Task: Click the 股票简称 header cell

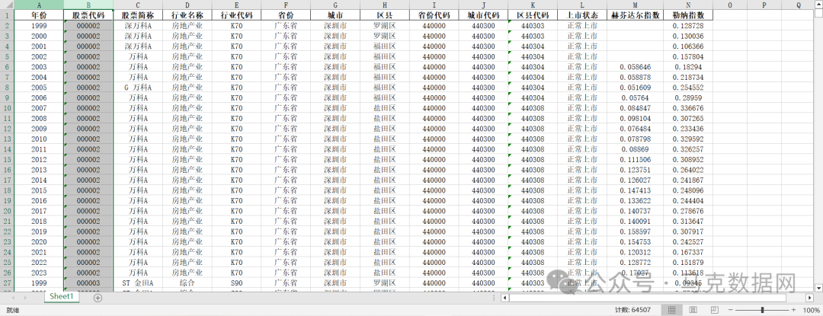Action: pos(138,14)
